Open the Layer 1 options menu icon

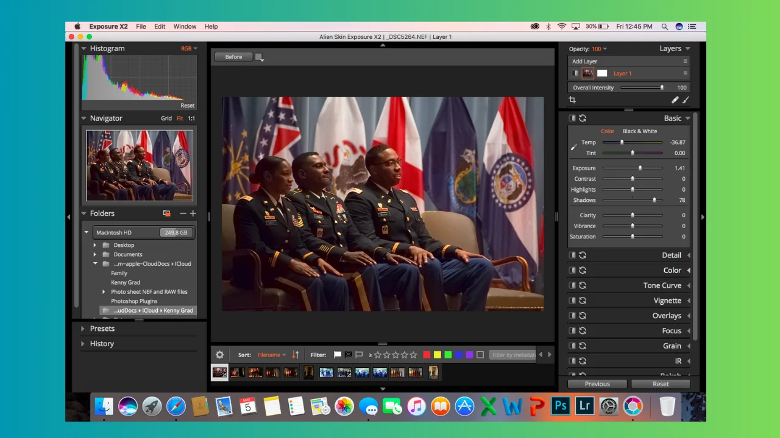[685, 73]
